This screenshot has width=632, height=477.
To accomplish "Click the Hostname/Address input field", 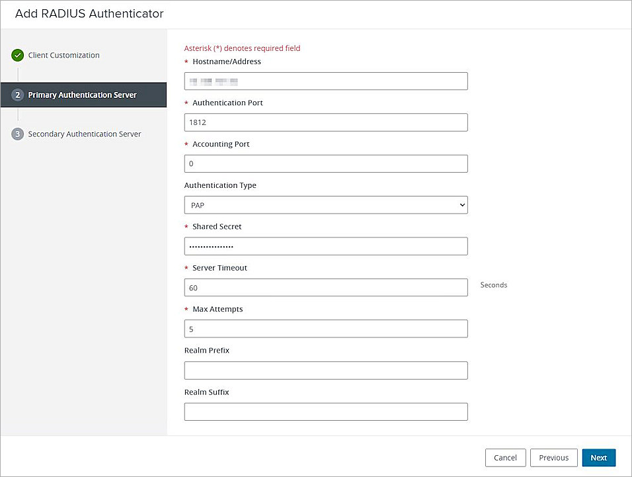I will [325, 81].
